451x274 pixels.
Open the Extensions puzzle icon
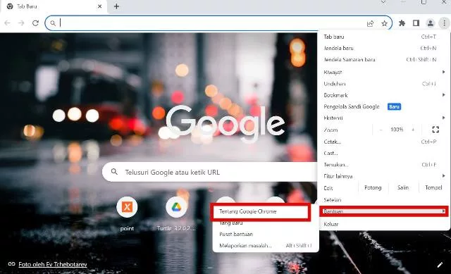tap(402, 23)
